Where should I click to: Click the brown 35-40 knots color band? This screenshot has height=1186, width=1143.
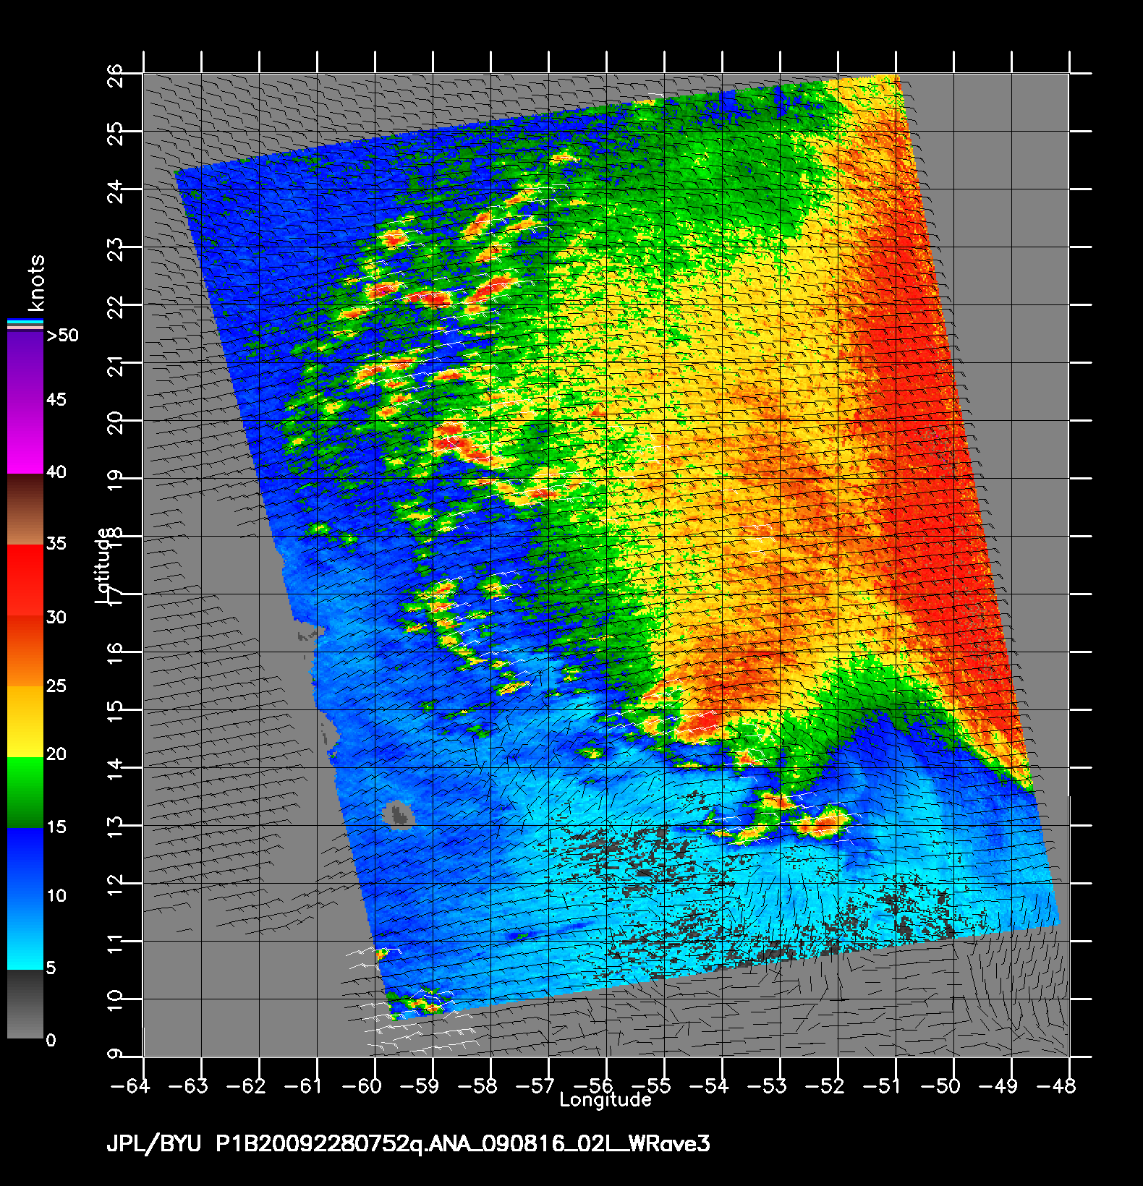25,509
